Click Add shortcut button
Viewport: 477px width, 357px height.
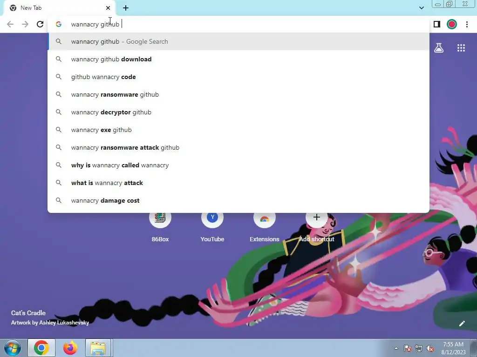317,226
